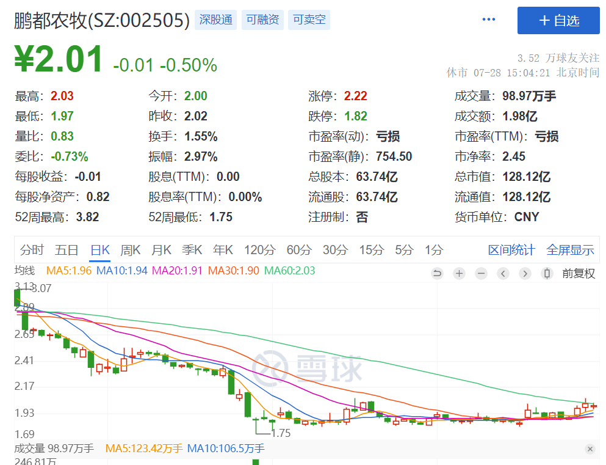Click the 成交额 value 1.98亿
The width and height of the screenshot is (606, 465).
click(520, 116)
